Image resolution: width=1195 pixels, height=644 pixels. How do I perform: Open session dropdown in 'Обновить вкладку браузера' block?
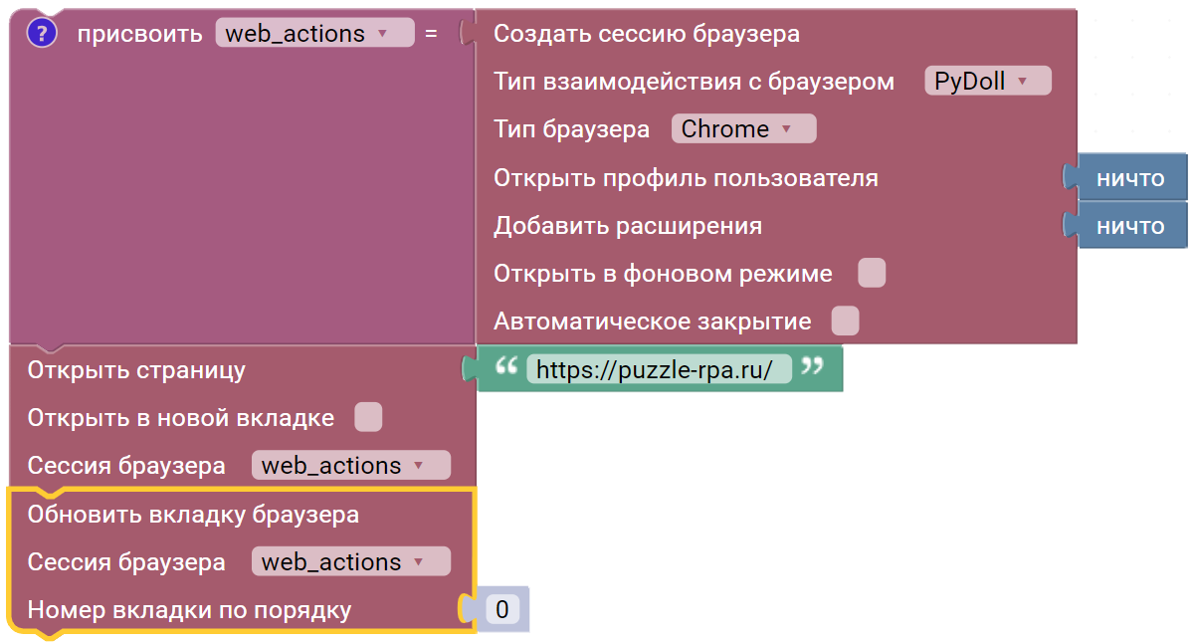[350, 562]
